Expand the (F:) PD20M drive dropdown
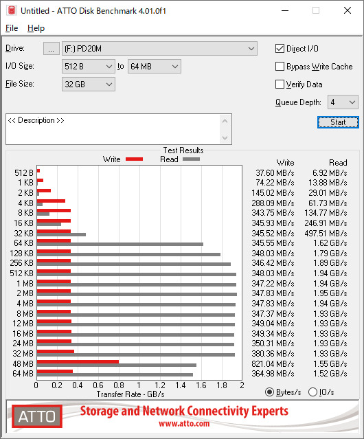The width and height of the screenshot is (364, 439). pos(159,49)
